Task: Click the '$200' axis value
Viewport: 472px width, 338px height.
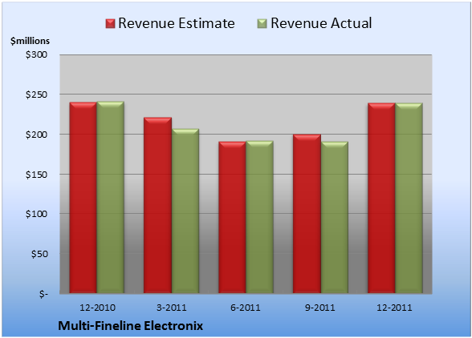Action: (x=36, y=135)
